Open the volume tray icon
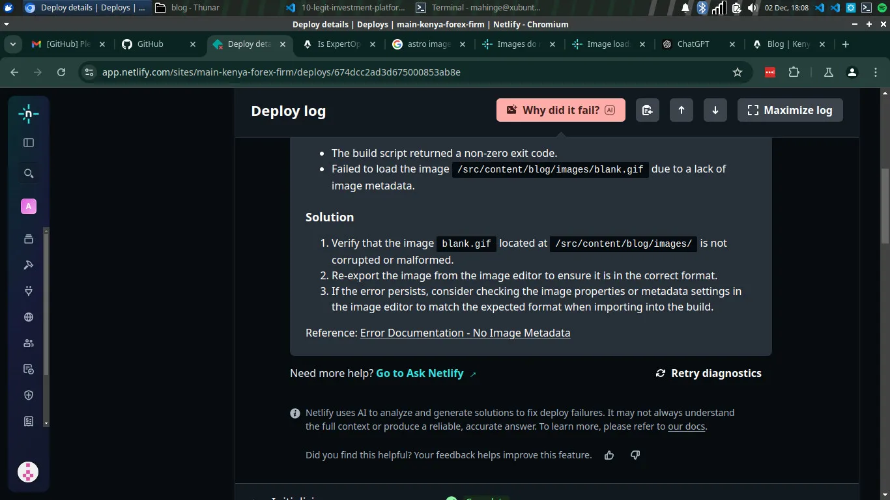The width and height of the screenshot is (890, 500). [753, 8]
